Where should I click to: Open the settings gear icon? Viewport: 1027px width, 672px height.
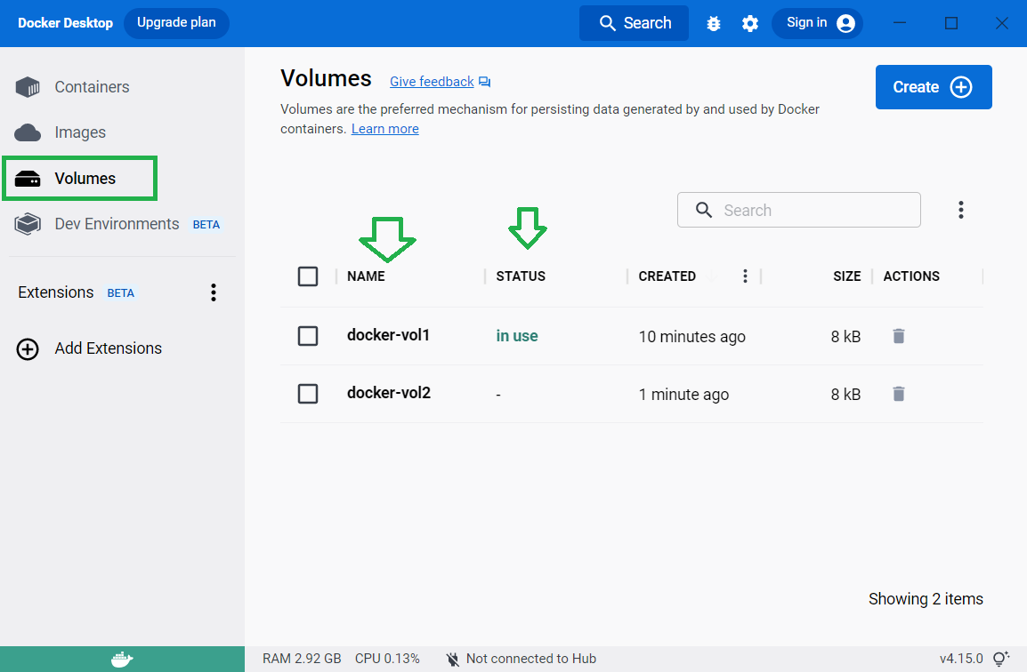click(x=750, y=24)
